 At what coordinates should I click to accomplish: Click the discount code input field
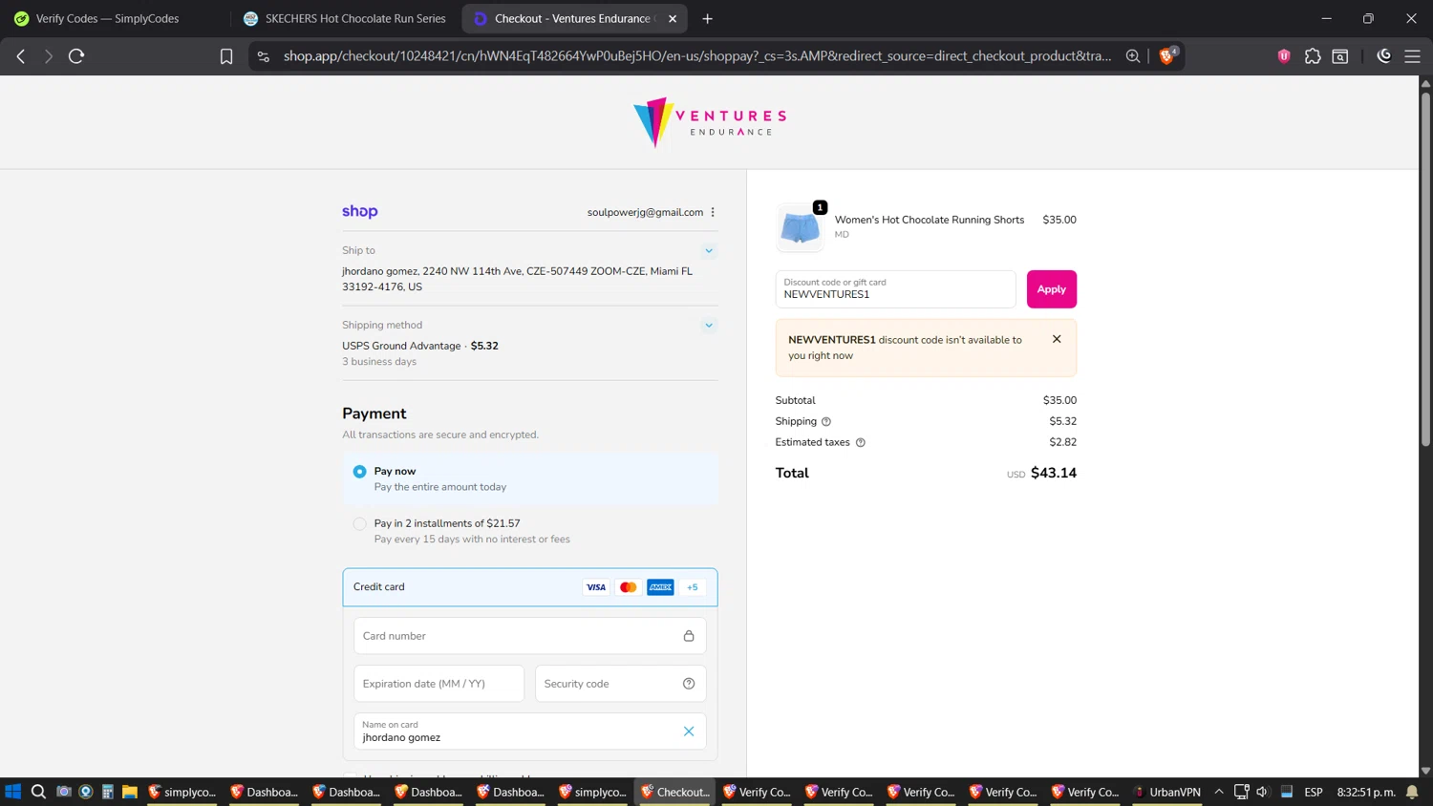[895, 289]
